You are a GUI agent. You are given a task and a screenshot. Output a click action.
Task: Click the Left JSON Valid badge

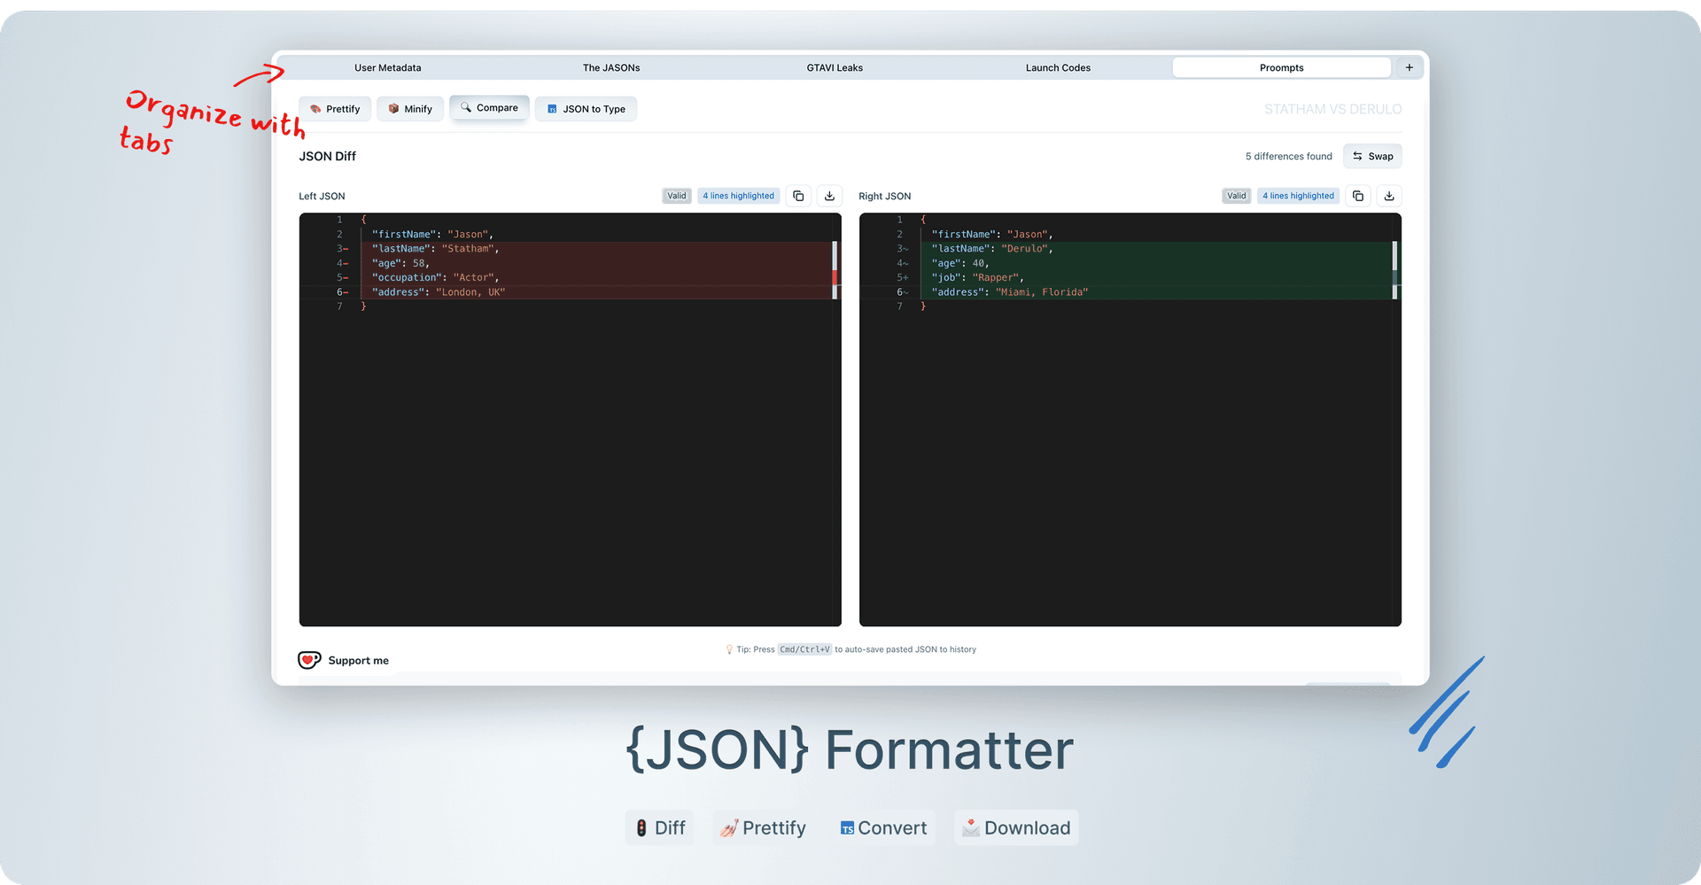676,195
